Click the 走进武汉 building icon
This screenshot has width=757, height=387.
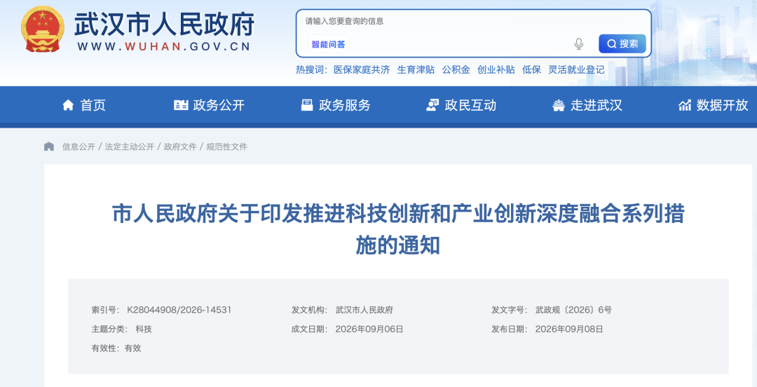coord(559,105)
